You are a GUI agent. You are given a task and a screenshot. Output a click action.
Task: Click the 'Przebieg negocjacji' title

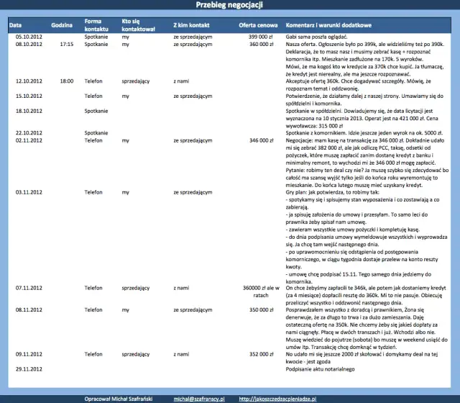click(x=229, y=6)
